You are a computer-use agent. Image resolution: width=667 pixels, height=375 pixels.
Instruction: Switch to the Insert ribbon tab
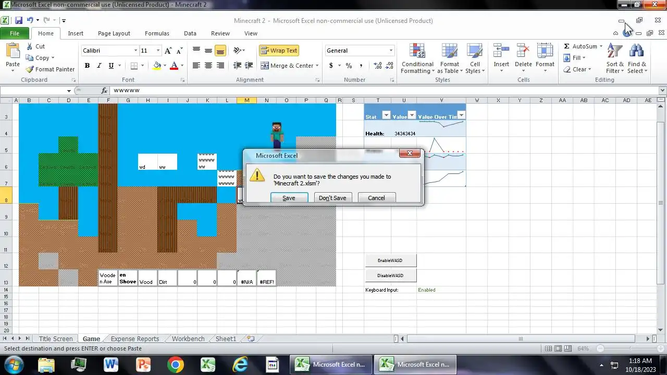point(76,33)
